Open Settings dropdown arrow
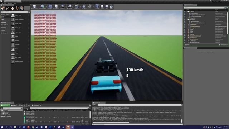Screen dimensions: 229x129 pyautogui.click(x=65, y=6)
